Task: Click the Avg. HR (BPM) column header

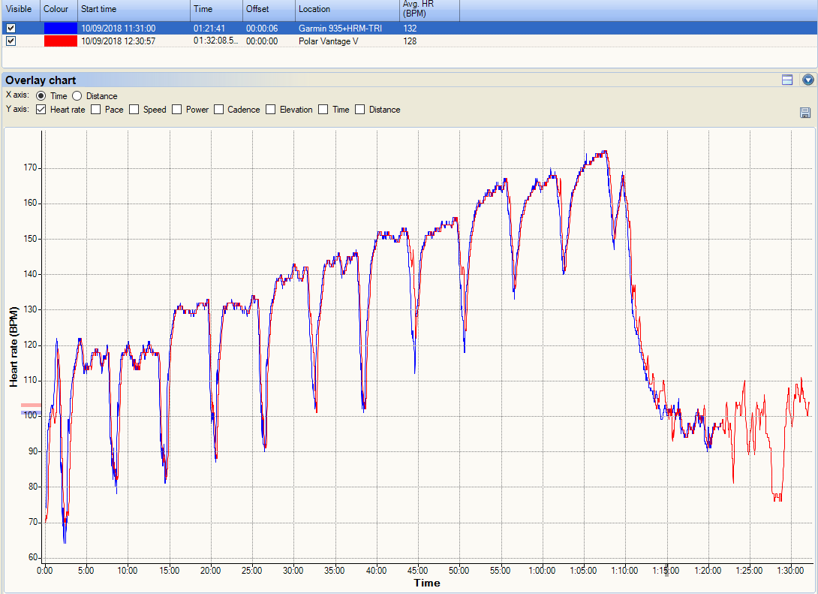Action: click(429, 10)
